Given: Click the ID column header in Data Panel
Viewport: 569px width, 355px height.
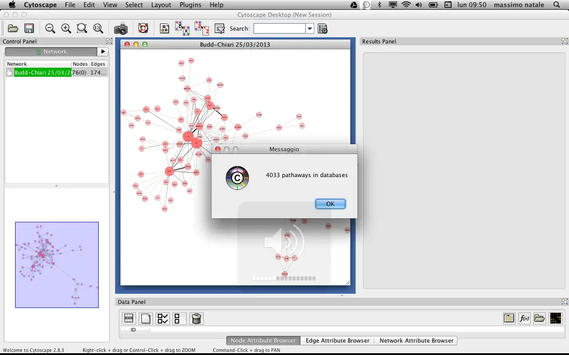Looking at the screenshot, I should pyautogui.click(x=135, y=330).
